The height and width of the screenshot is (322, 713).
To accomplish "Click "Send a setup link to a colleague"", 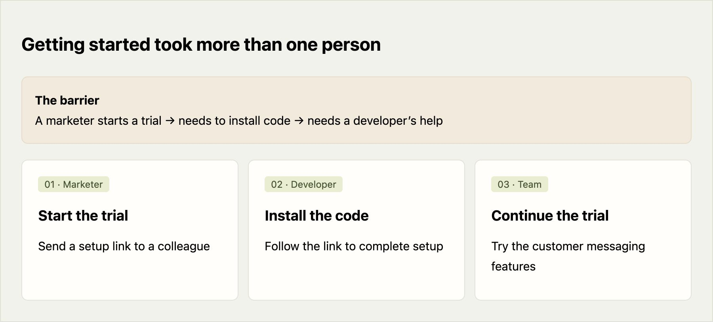I will (124, 246).
